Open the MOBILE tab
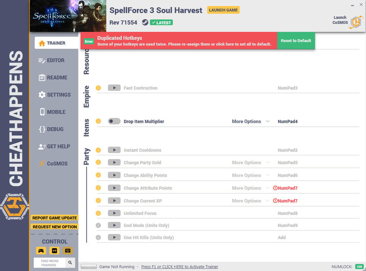The width and height of the screenshot is (366, 271). [x=52, y=112]
